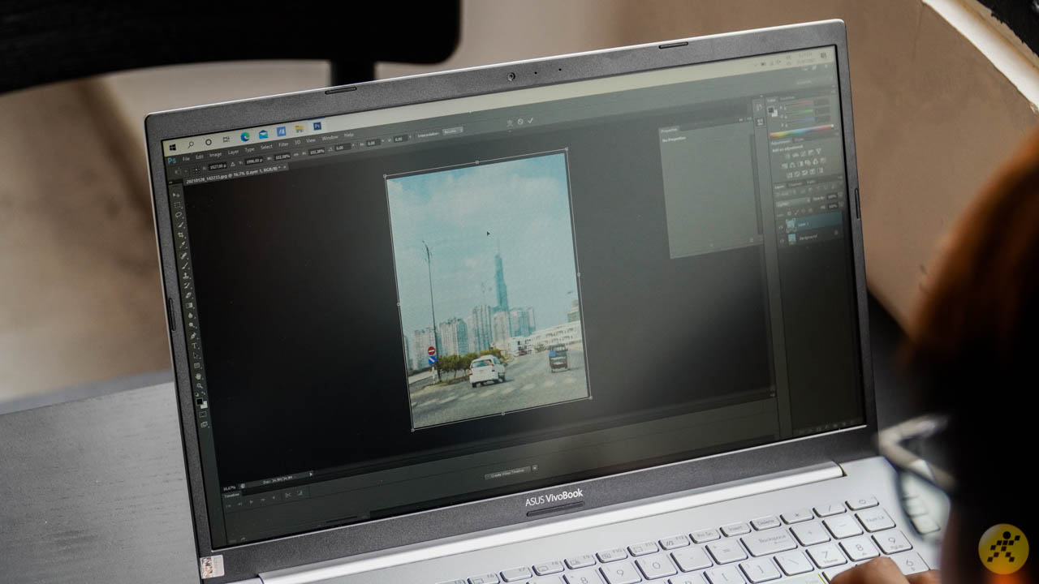Open Windows taskbar search
1039x584 pixels.
coord(191,144)
